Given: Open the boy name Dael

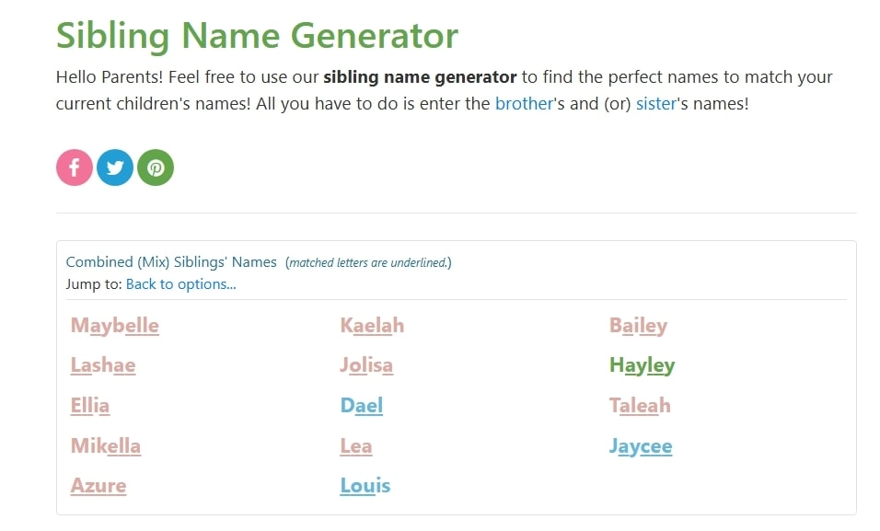Looking at the screenshot, I should (361, 406).
